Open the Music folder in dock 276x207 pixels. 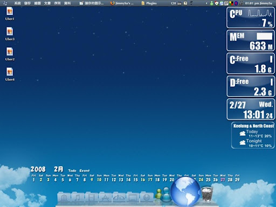[x=78, y=197]
